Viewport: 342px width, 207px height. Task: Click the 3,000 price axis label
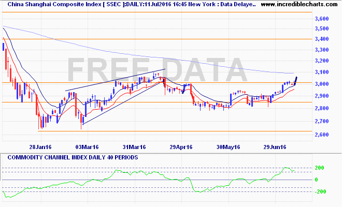tap(322, 84)
